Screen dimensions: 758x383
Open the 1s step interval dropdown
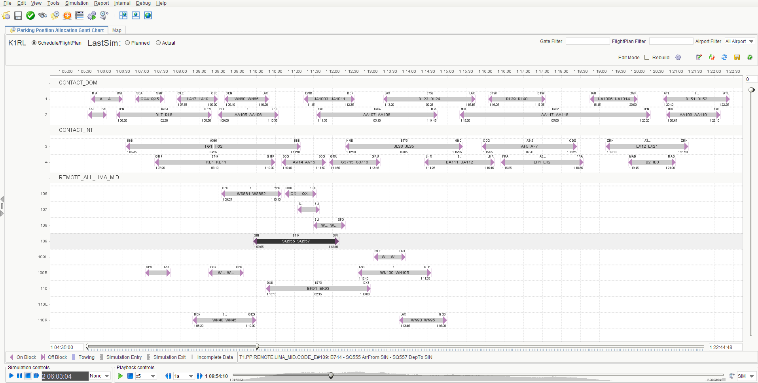click(191, 376)
